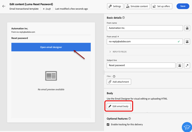Open Set up offers

(x=162, y=6)
